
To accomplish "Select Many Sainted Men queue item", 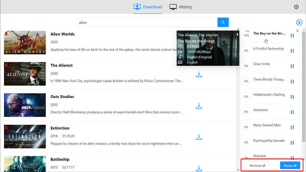I will (x=267, y=125).
